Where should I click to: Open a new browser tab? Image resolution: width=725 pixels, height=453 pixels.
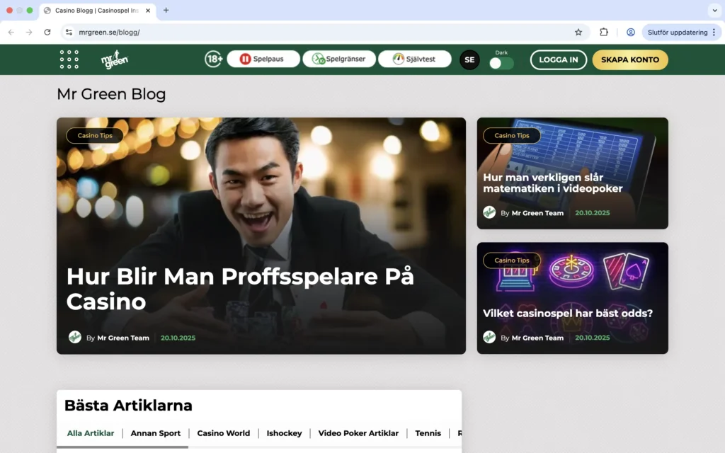click(x=166, y=10)
